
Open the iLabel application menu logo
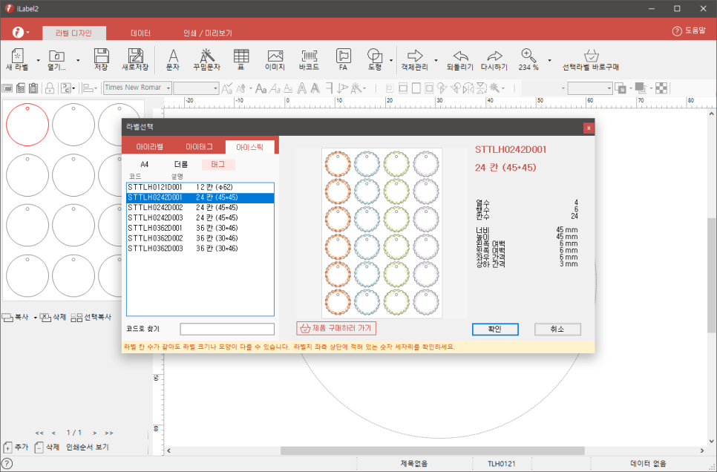coord(18,33)
